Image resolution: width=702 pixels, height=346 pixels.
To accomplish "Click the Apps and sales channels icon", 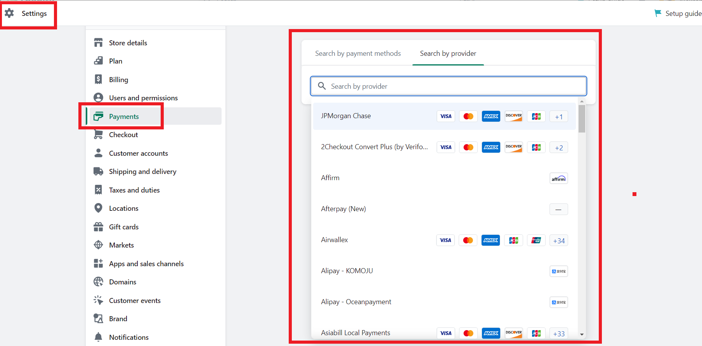I will (99, 263).
